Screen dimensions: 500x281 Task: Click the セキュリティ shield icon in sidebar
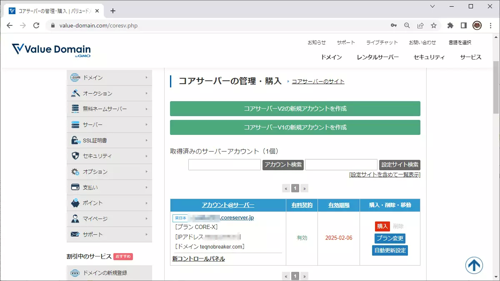[75, 156]
